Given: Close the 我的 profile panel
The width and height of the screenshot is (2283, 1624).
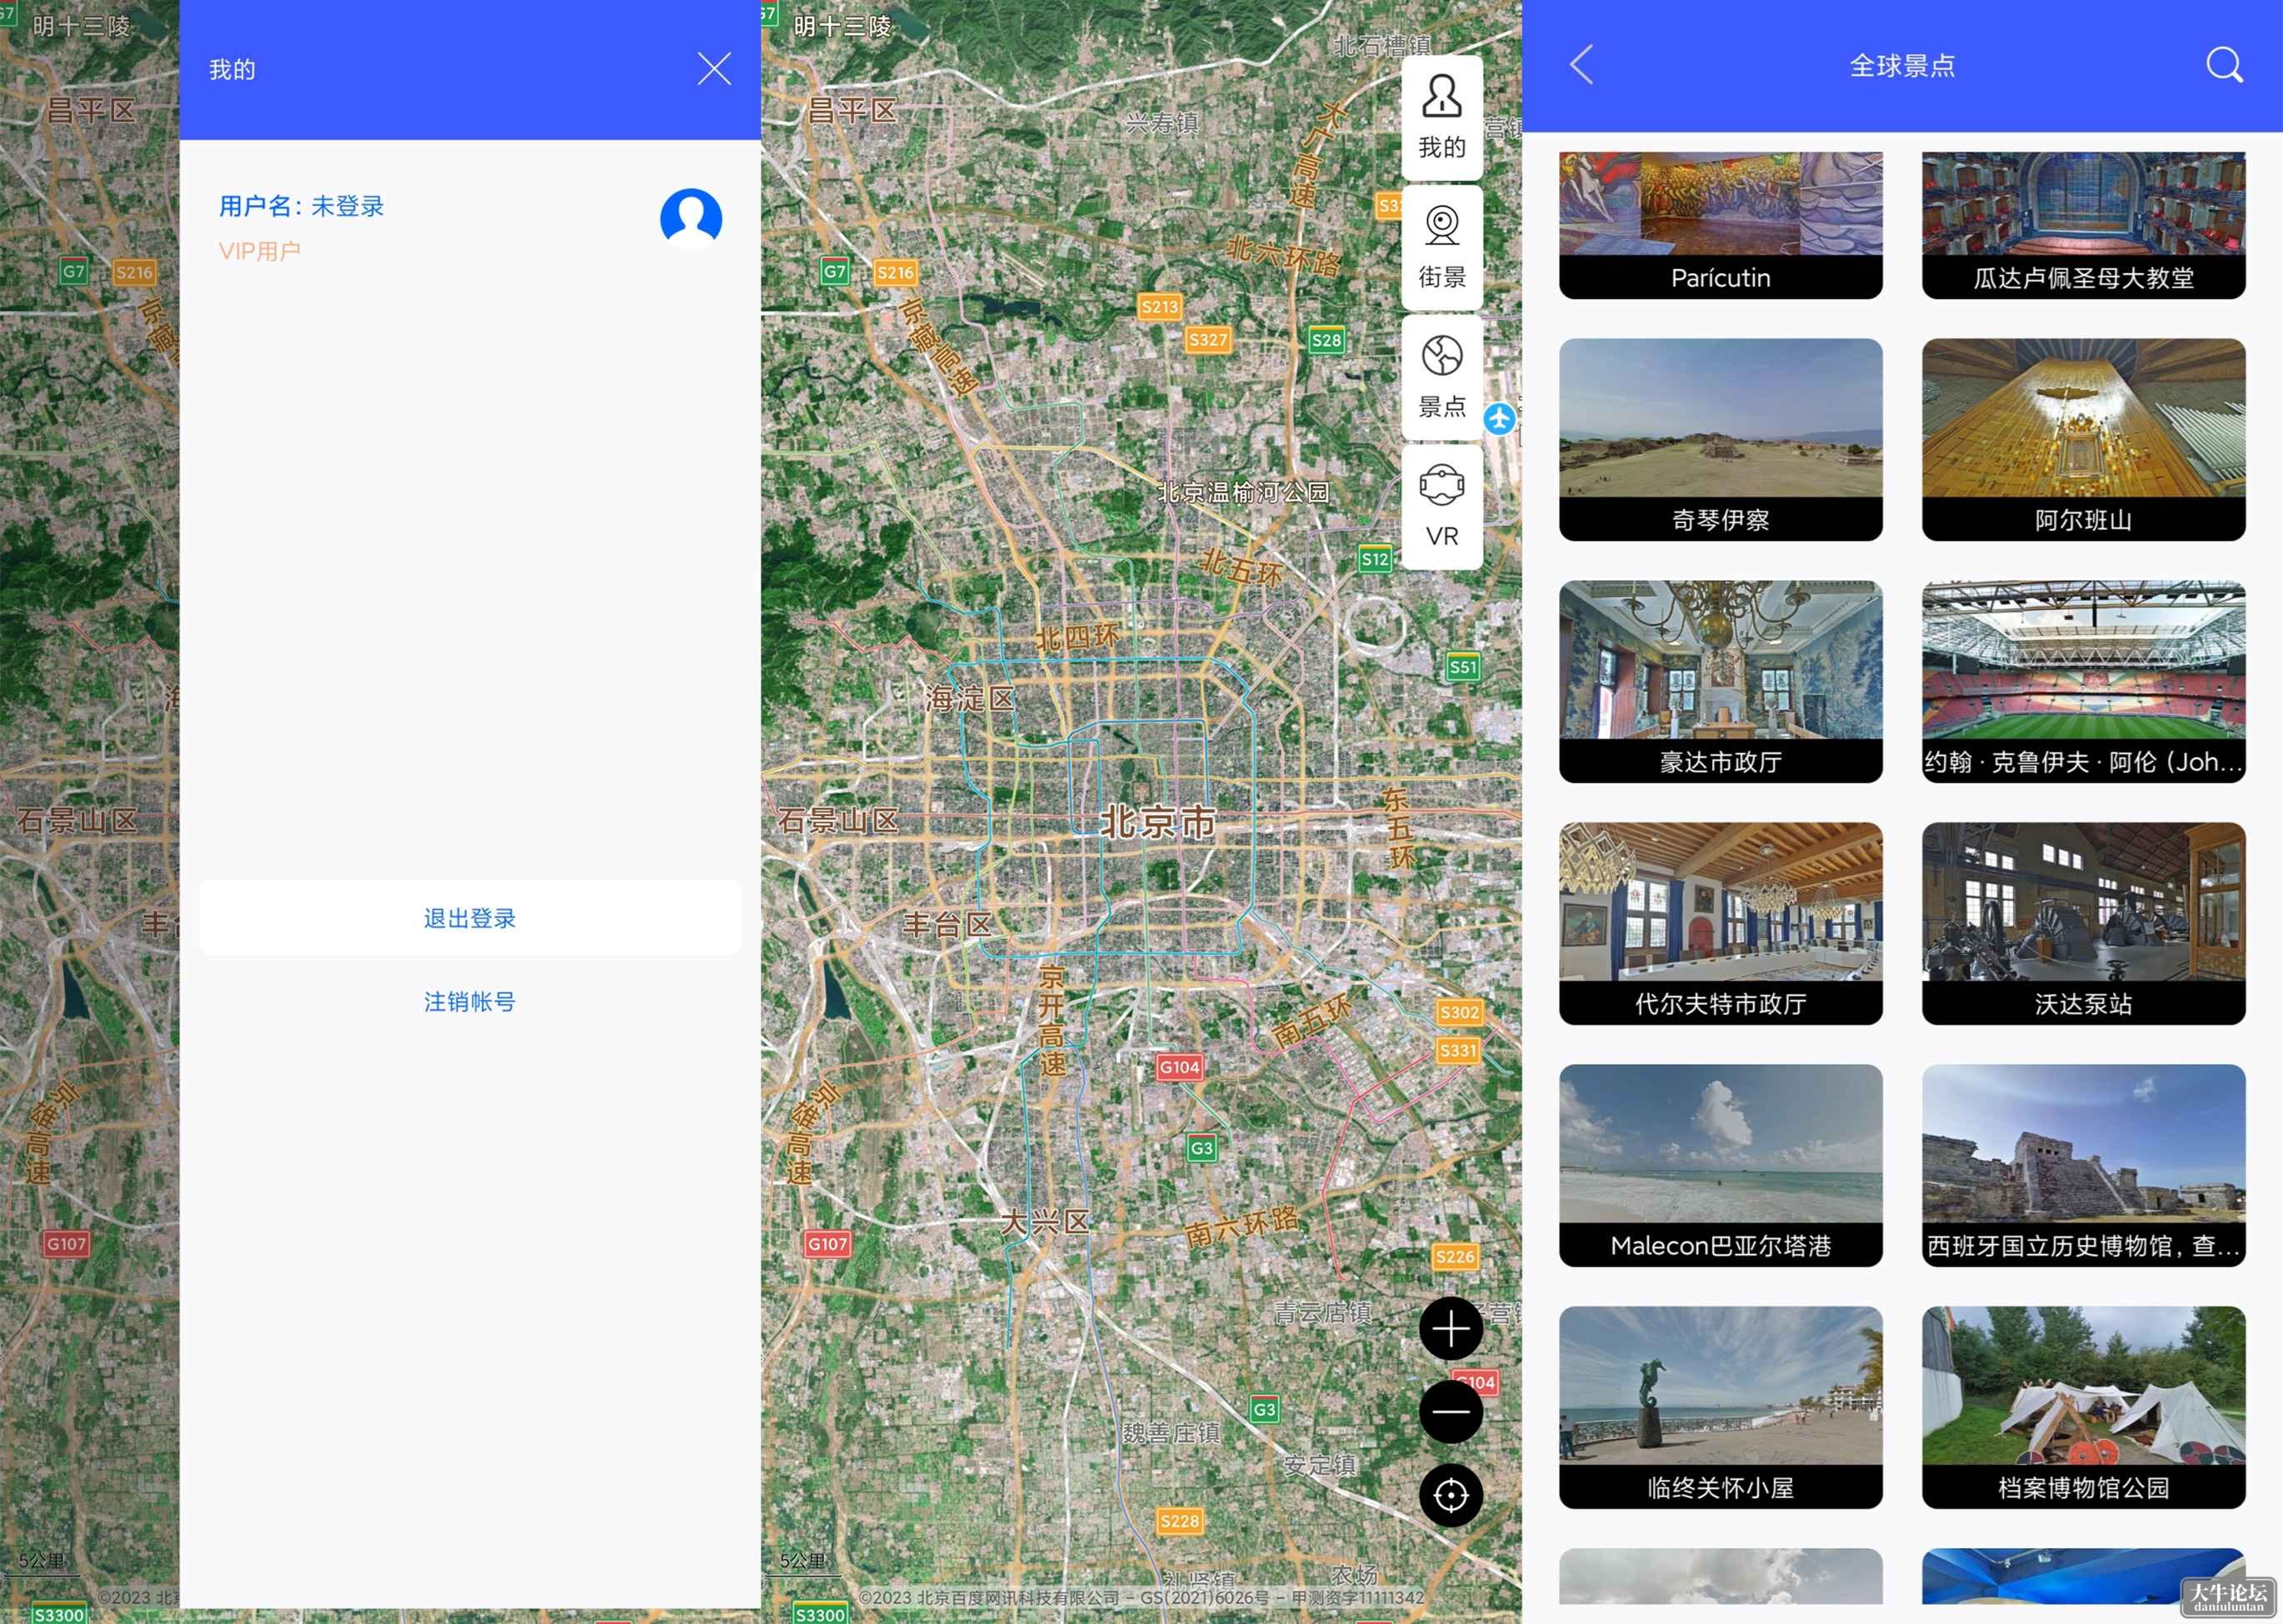Looking at the screenshot, I should (713, 69).
